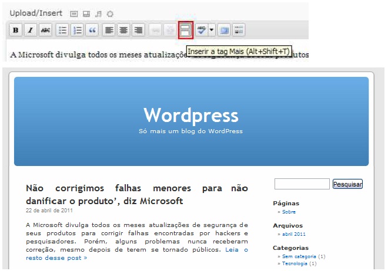Align text left
This screenshot has width=388, height=271.
click(109, 30)
